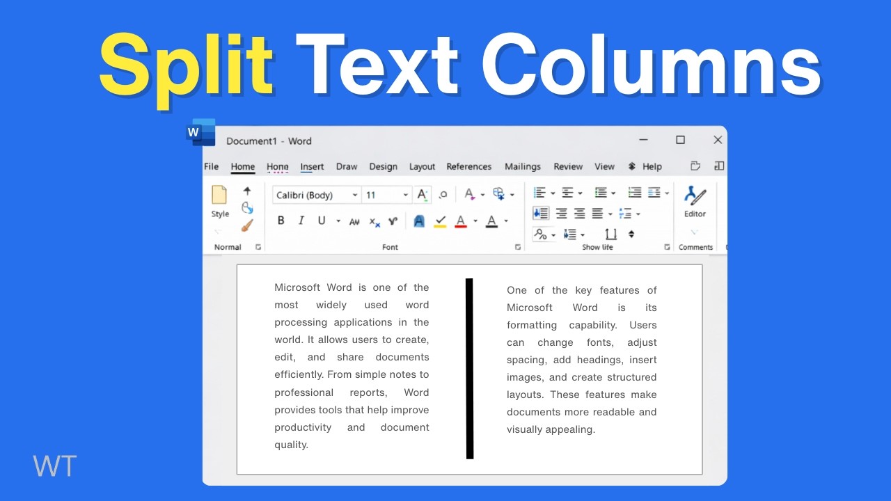
Task: Expand the underline style dropdown arrow
Action: (338, 221)
